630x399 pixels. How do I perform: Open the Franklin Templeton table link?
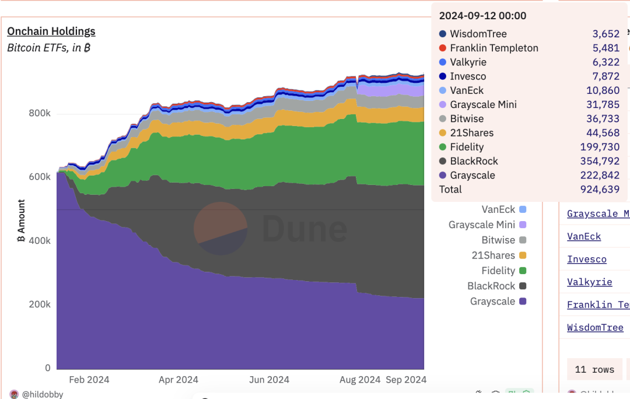coord(598,304)
